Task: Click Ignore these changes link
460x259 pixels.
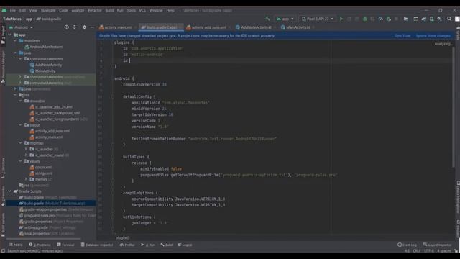Action: pyautogui.click(x=433, y=35)
